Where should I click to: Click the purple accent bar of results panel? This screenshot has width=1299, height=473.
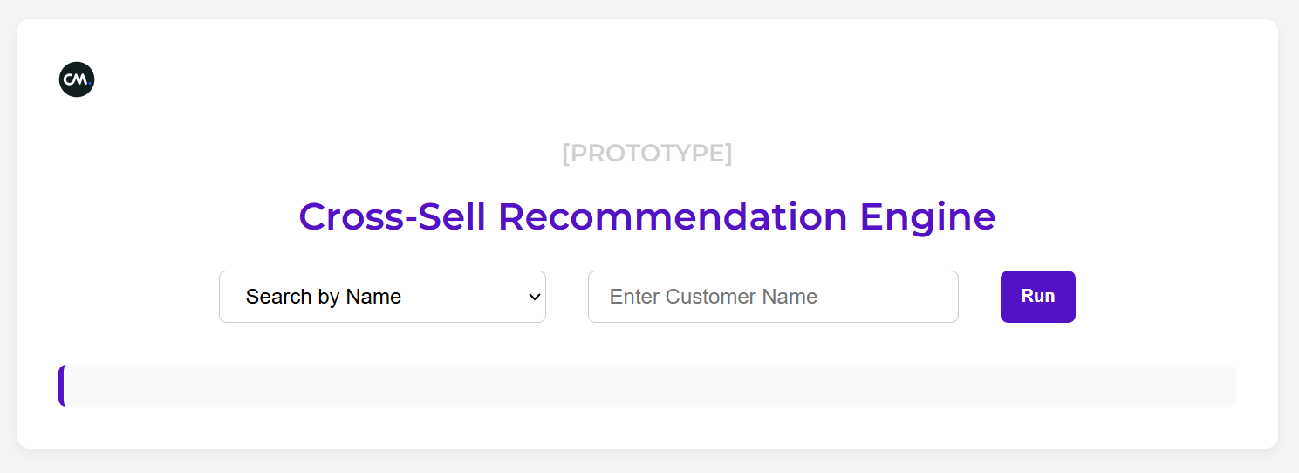coord(62,386)
